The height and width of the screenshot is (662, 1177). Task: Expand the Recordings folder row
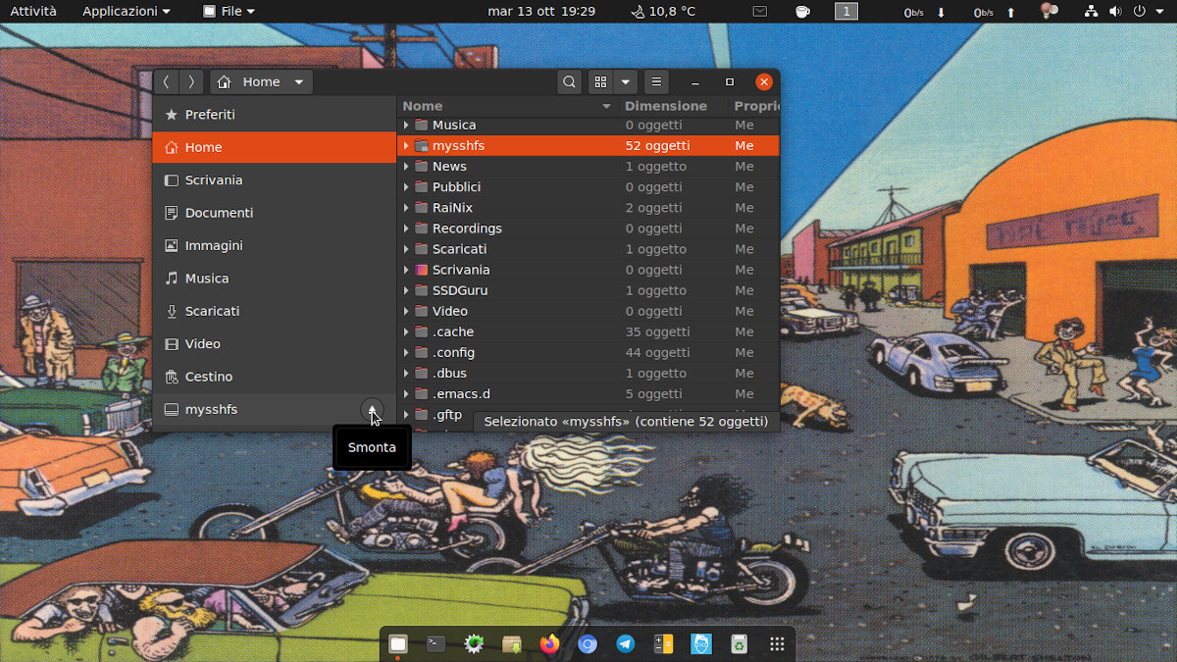(x=406, y=229)
